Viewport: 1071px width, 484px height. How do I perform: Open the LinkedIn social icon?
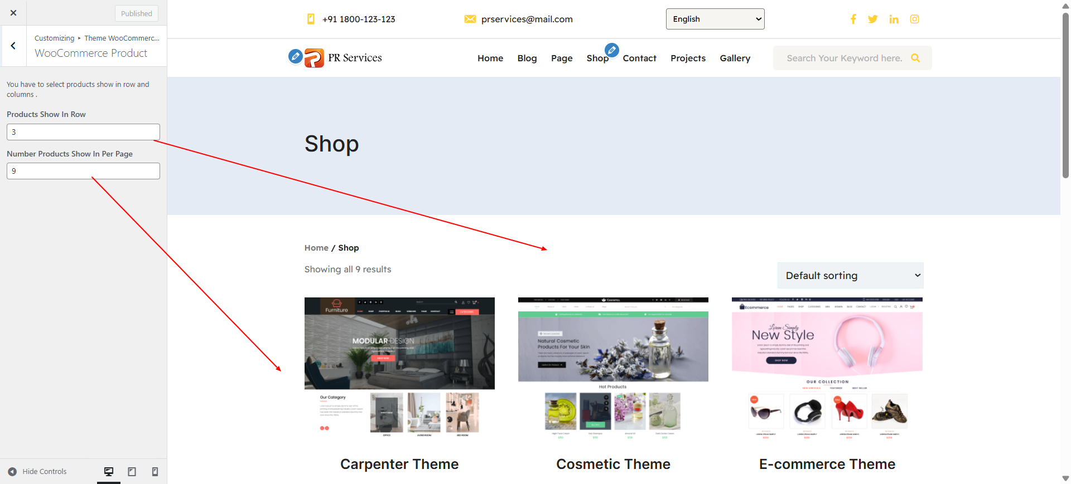(894, 19)
